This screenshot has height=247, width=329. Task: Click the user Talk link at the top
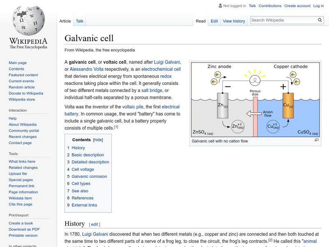pos(252,6)
